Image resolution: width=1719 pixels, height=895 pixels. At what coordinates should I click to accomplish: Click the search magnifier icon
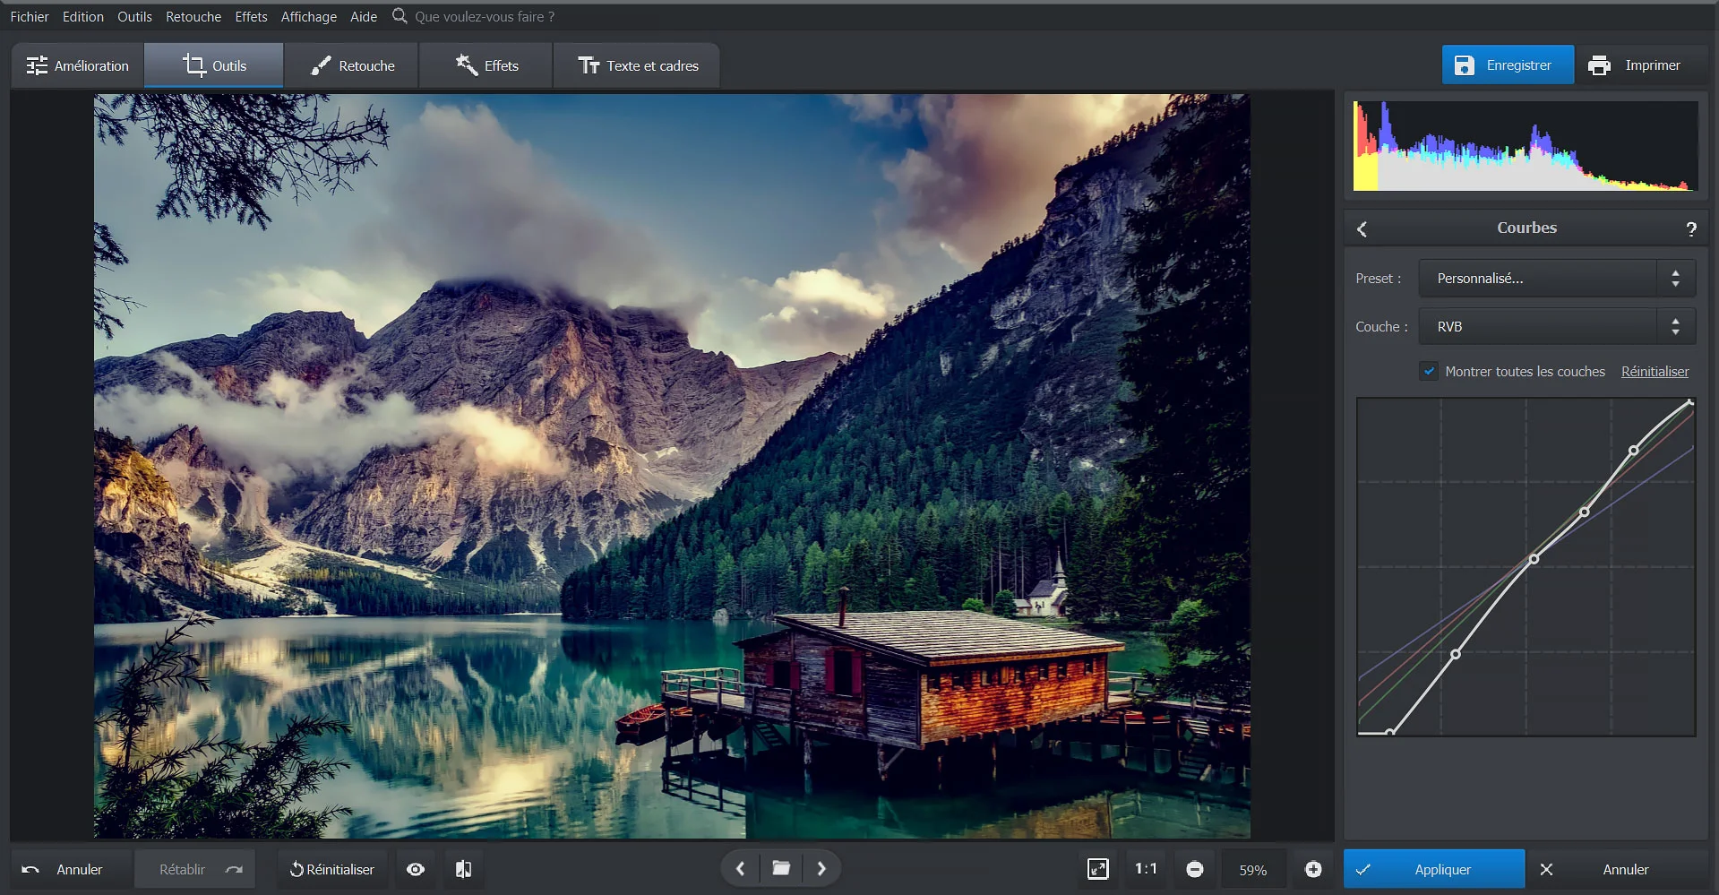click(x=400, y=16)
